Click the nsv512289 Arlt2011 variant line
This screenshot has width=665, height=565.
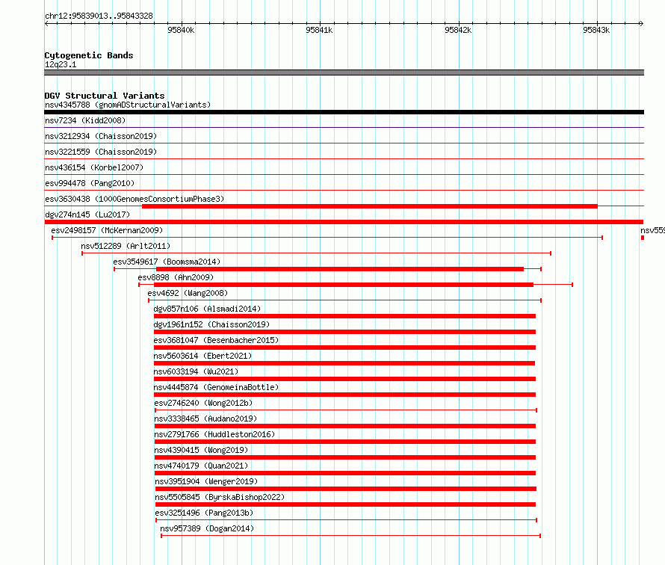pos(316,253)
